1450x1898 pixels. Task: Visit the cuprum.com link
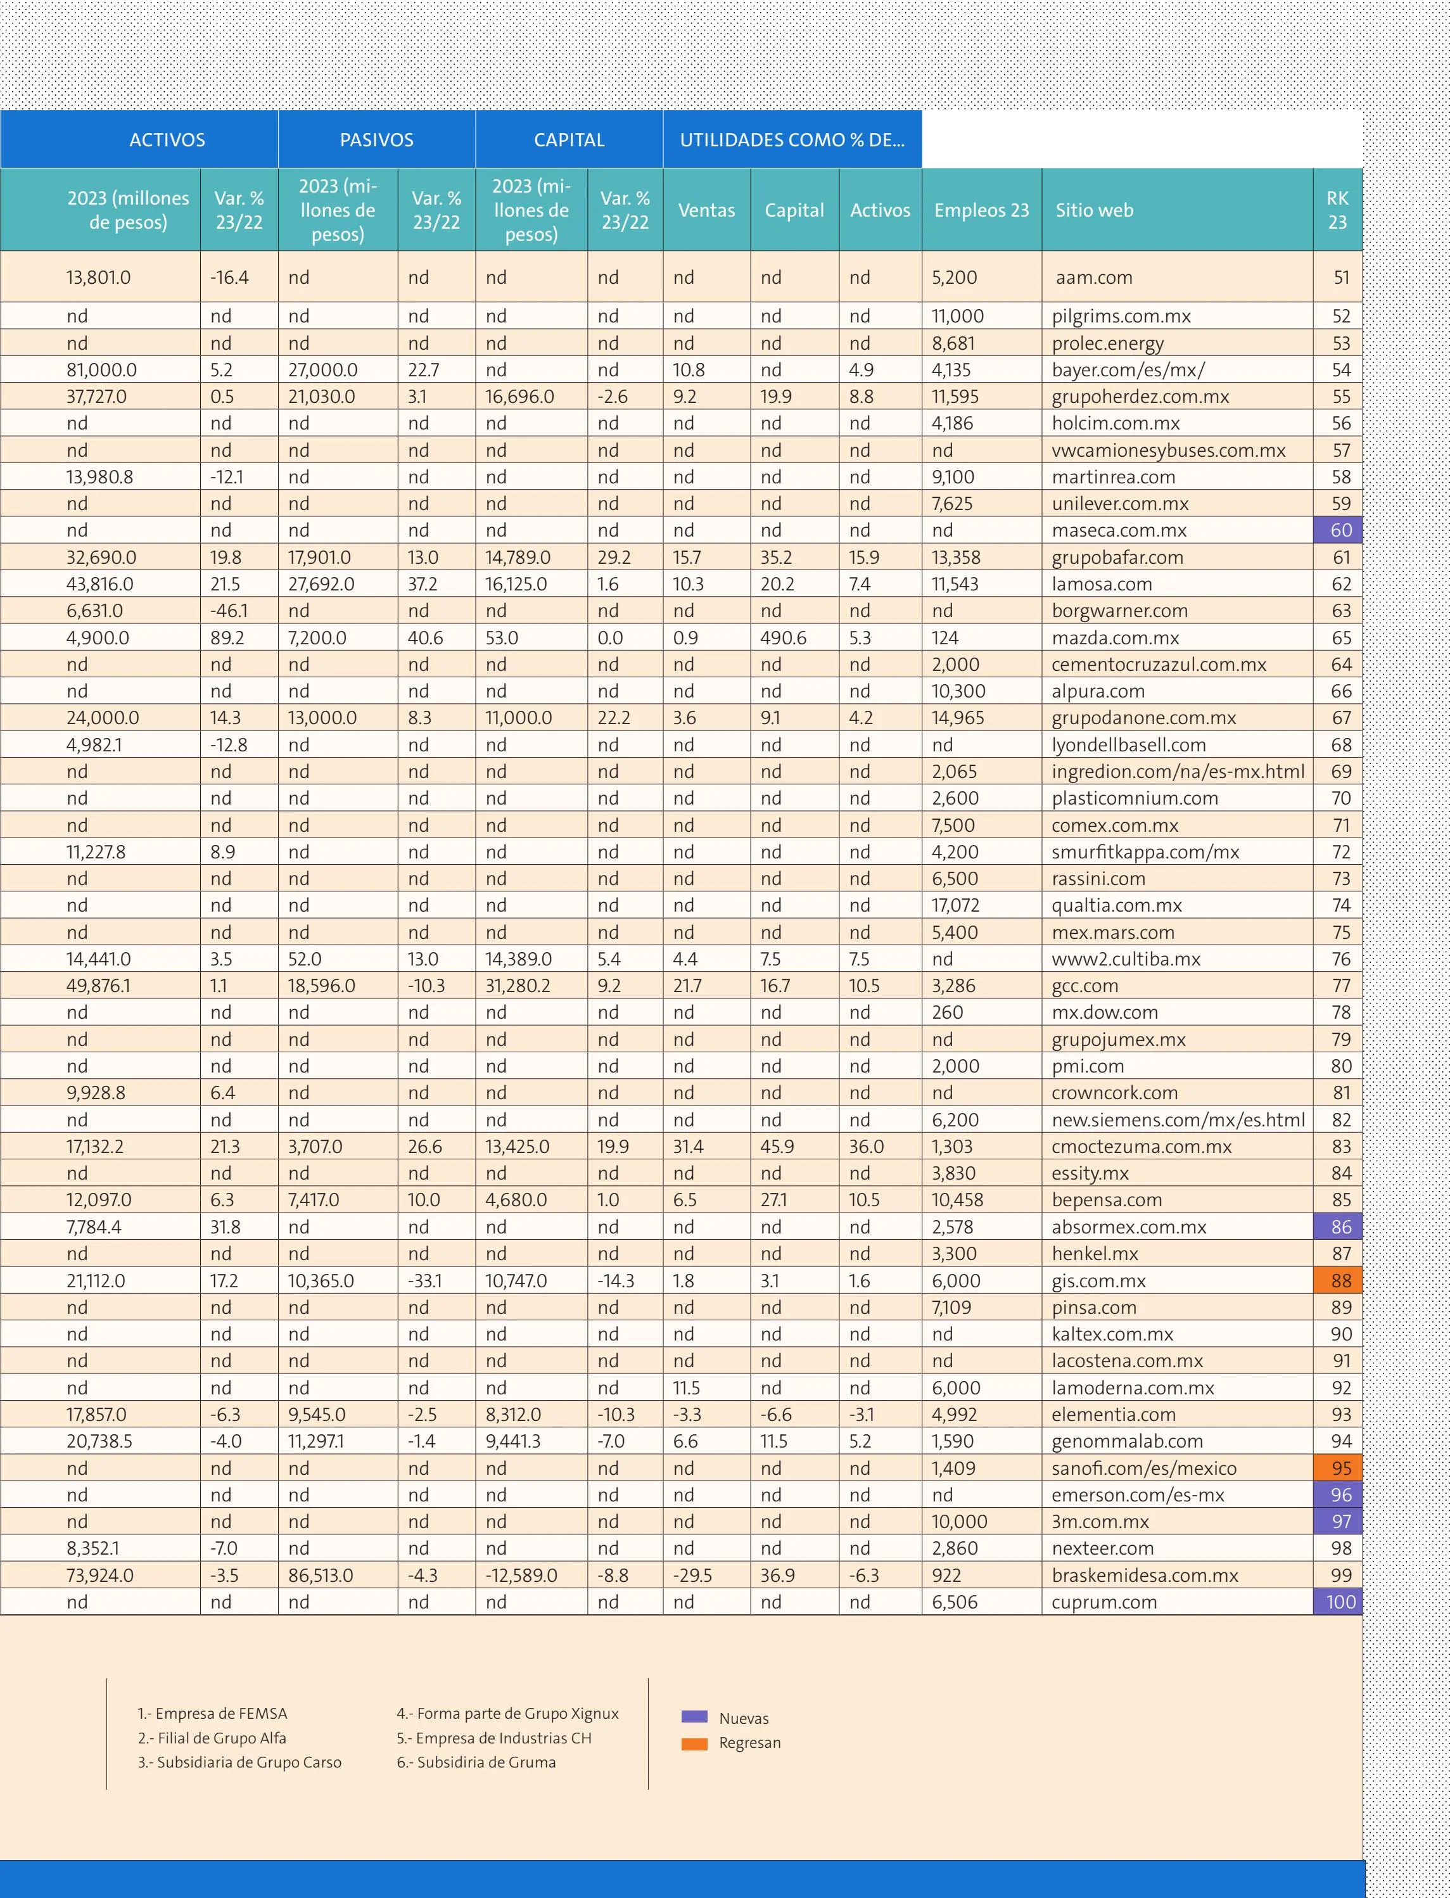click(1104, 1603)
